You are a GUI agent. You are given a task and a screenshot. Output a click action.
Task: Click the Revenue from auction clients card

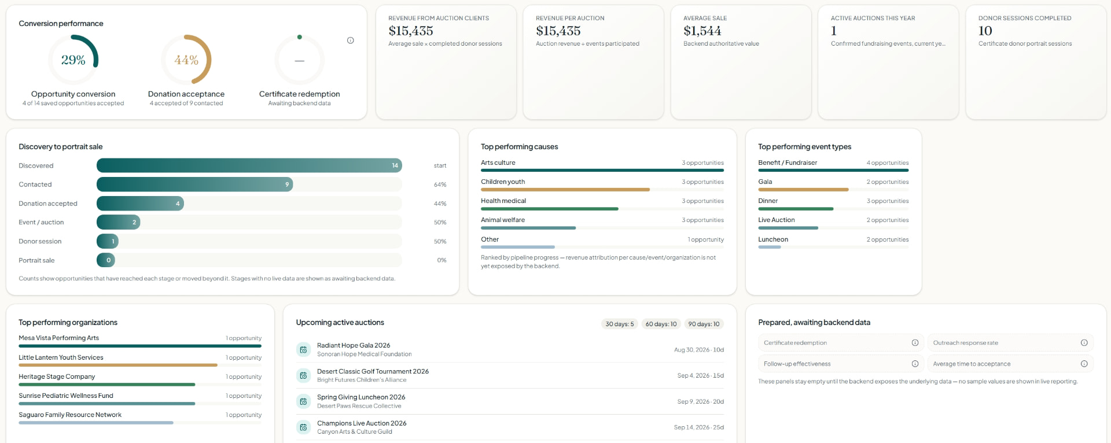446,62
